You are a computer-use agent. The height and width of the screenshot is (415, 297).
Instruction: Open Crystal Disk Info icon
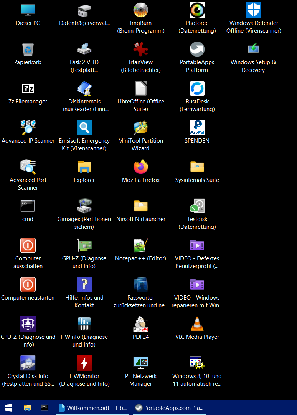28,363
